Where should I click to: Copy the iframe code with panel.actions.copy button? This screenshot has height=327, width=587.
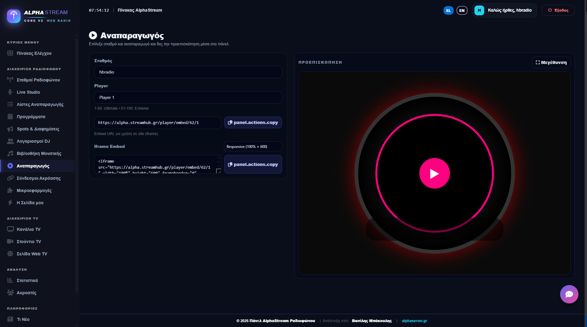click(x=253, y=164)
